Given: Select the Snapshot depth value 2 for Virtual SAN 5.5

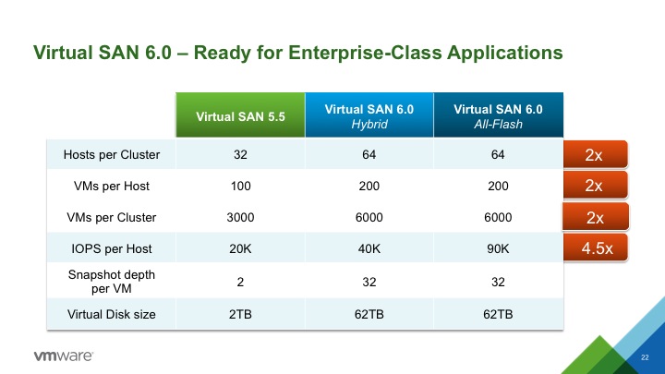Looking at the screenshot, I should click(240, 282).
